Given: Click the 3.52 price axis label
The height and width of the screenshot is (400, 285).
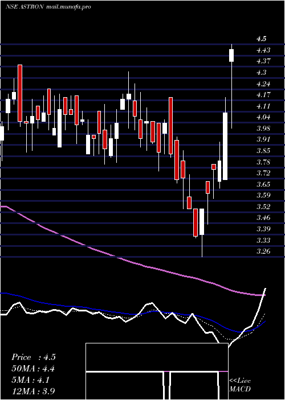Looking at the screenshot, I should (x=263, y=207).
